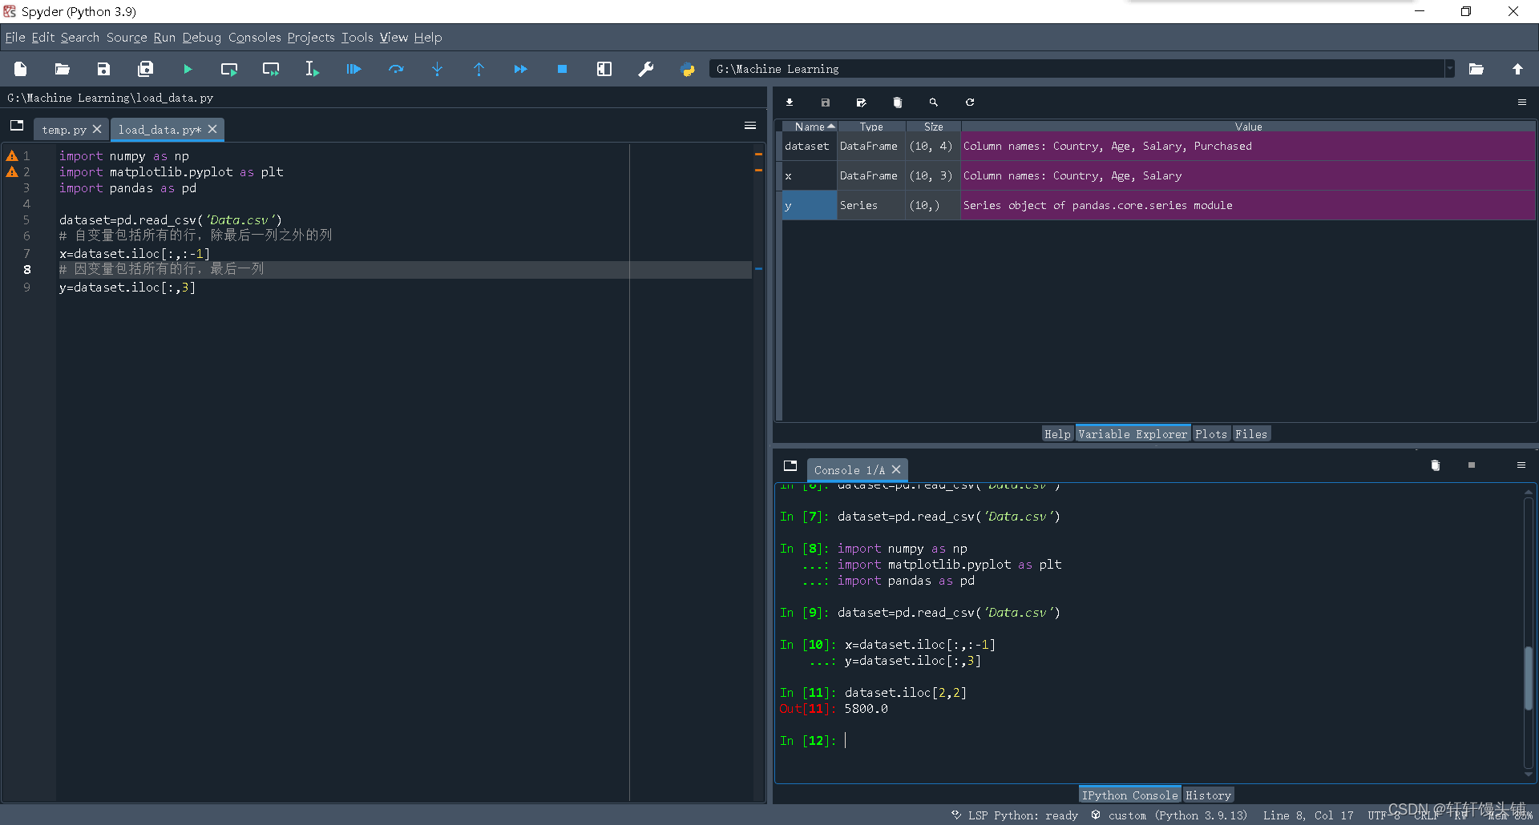Image resolution: width=1539 pixels, height=825 pixels.
Task: Open the Edit menu
Action: tap(43, 38)
